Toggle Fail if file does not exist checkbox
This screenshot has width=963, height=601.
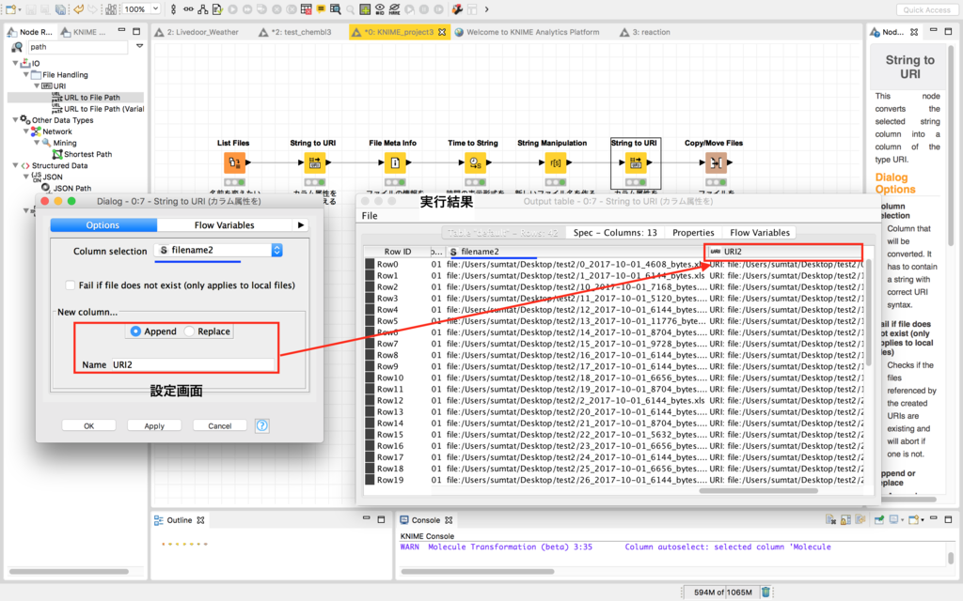click(70, 285)
